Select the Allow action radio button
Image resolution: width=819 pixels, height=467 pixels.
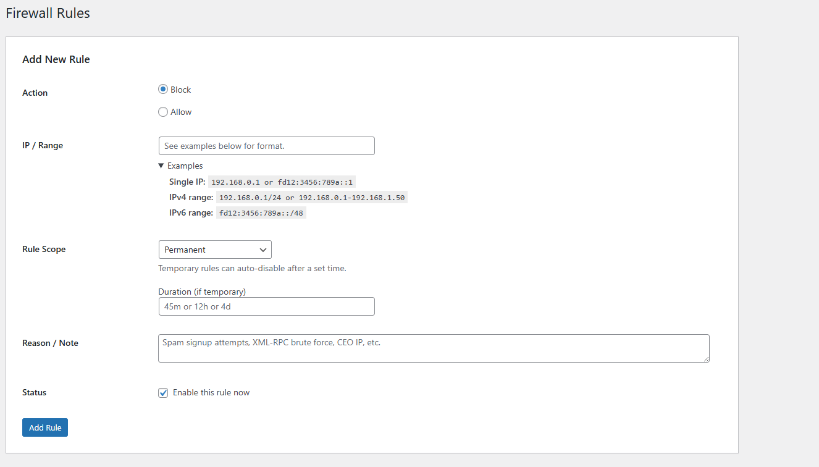click(x=163, y=111)
